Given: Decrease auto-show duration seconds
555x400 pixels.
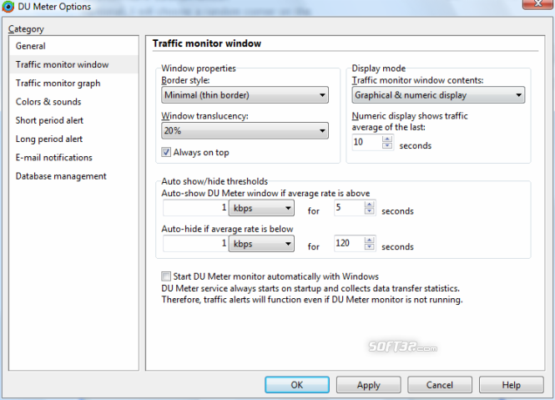Looking at the screenshot, I should pos(369,211).
